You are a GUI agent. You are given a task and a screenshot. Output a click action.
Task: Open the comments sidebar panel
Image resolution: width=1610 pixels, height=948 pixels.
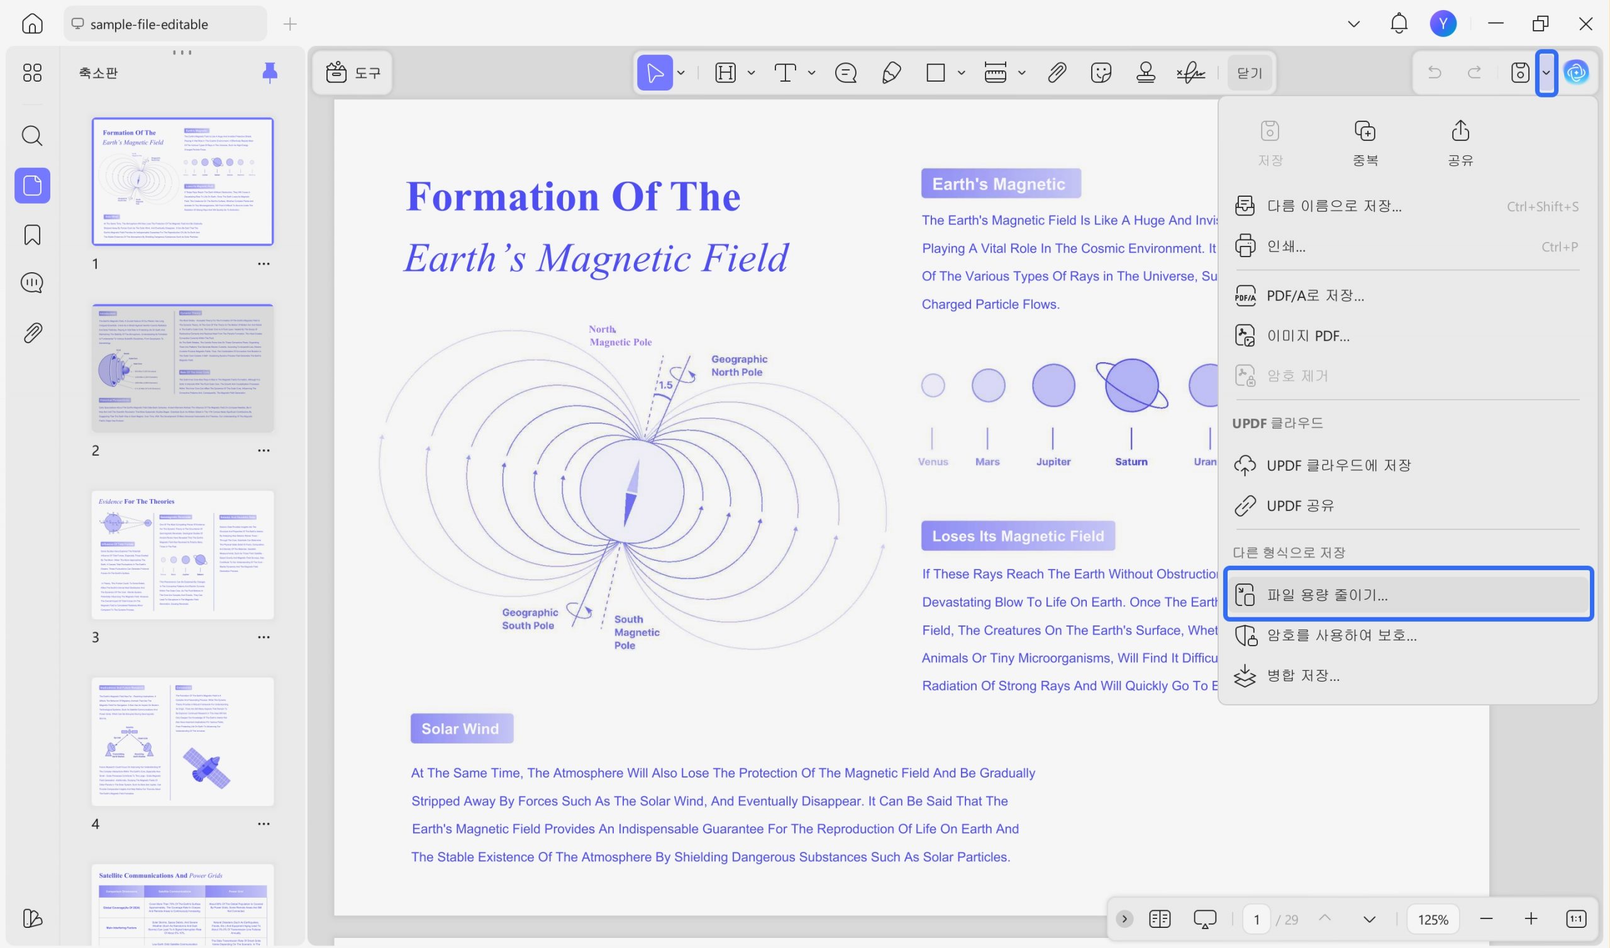[x=32, y=282]
